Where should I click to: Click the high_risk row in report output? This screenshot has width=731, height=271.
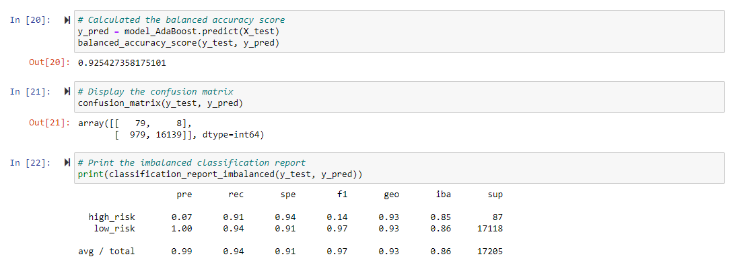click(x=295, y=217)
